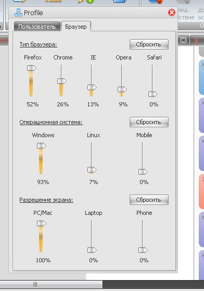The height and width of the screenshot is (291, 204).
Task: Close the background tab with X button
Action: point(183,40)
